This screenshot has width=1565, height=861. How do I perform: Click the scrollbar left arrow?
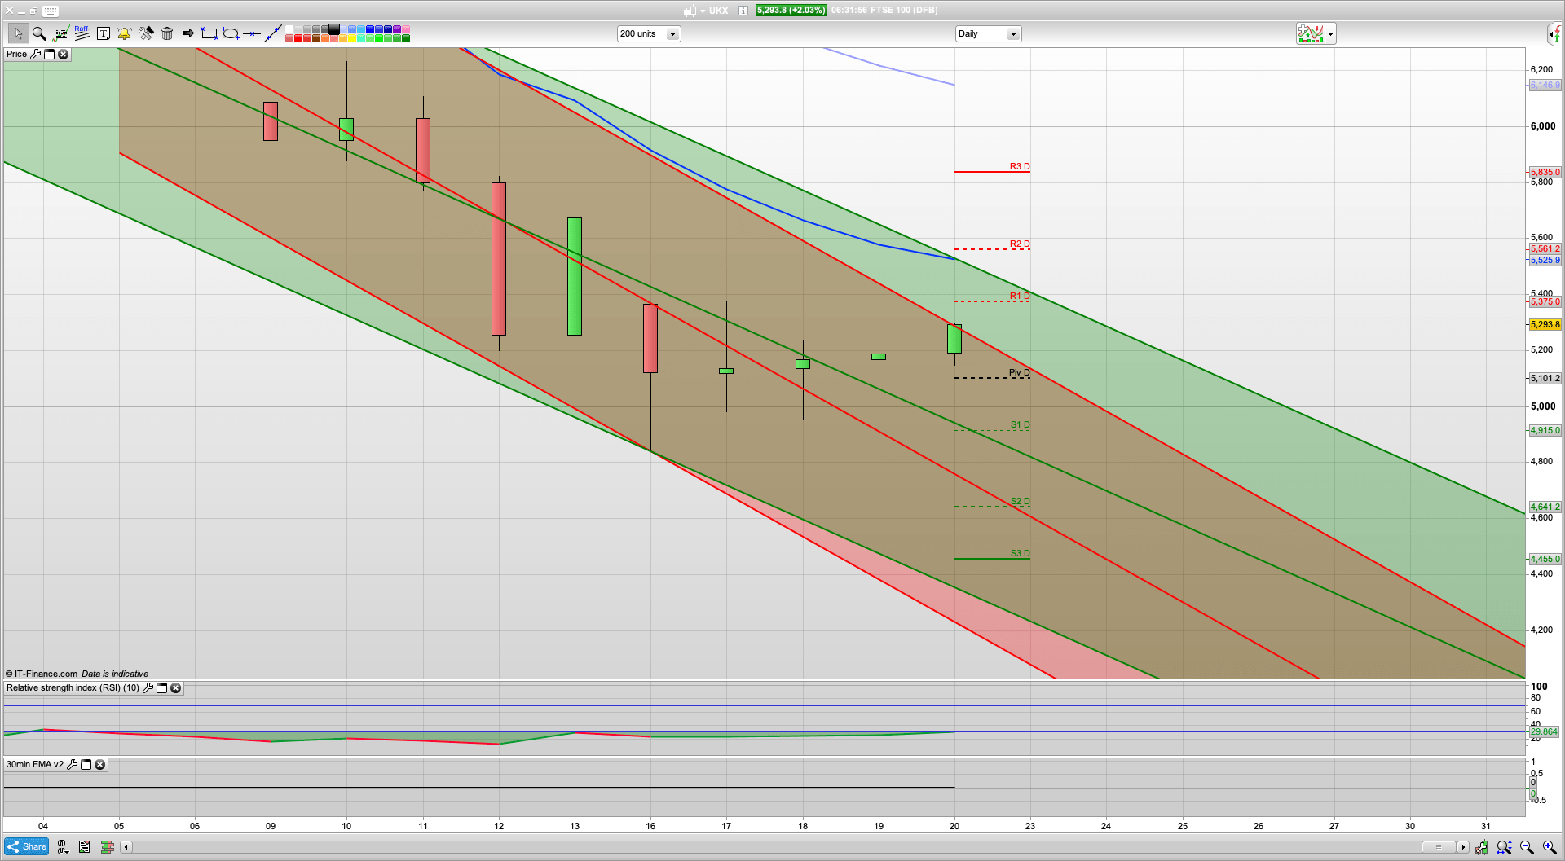click(126, 847)
